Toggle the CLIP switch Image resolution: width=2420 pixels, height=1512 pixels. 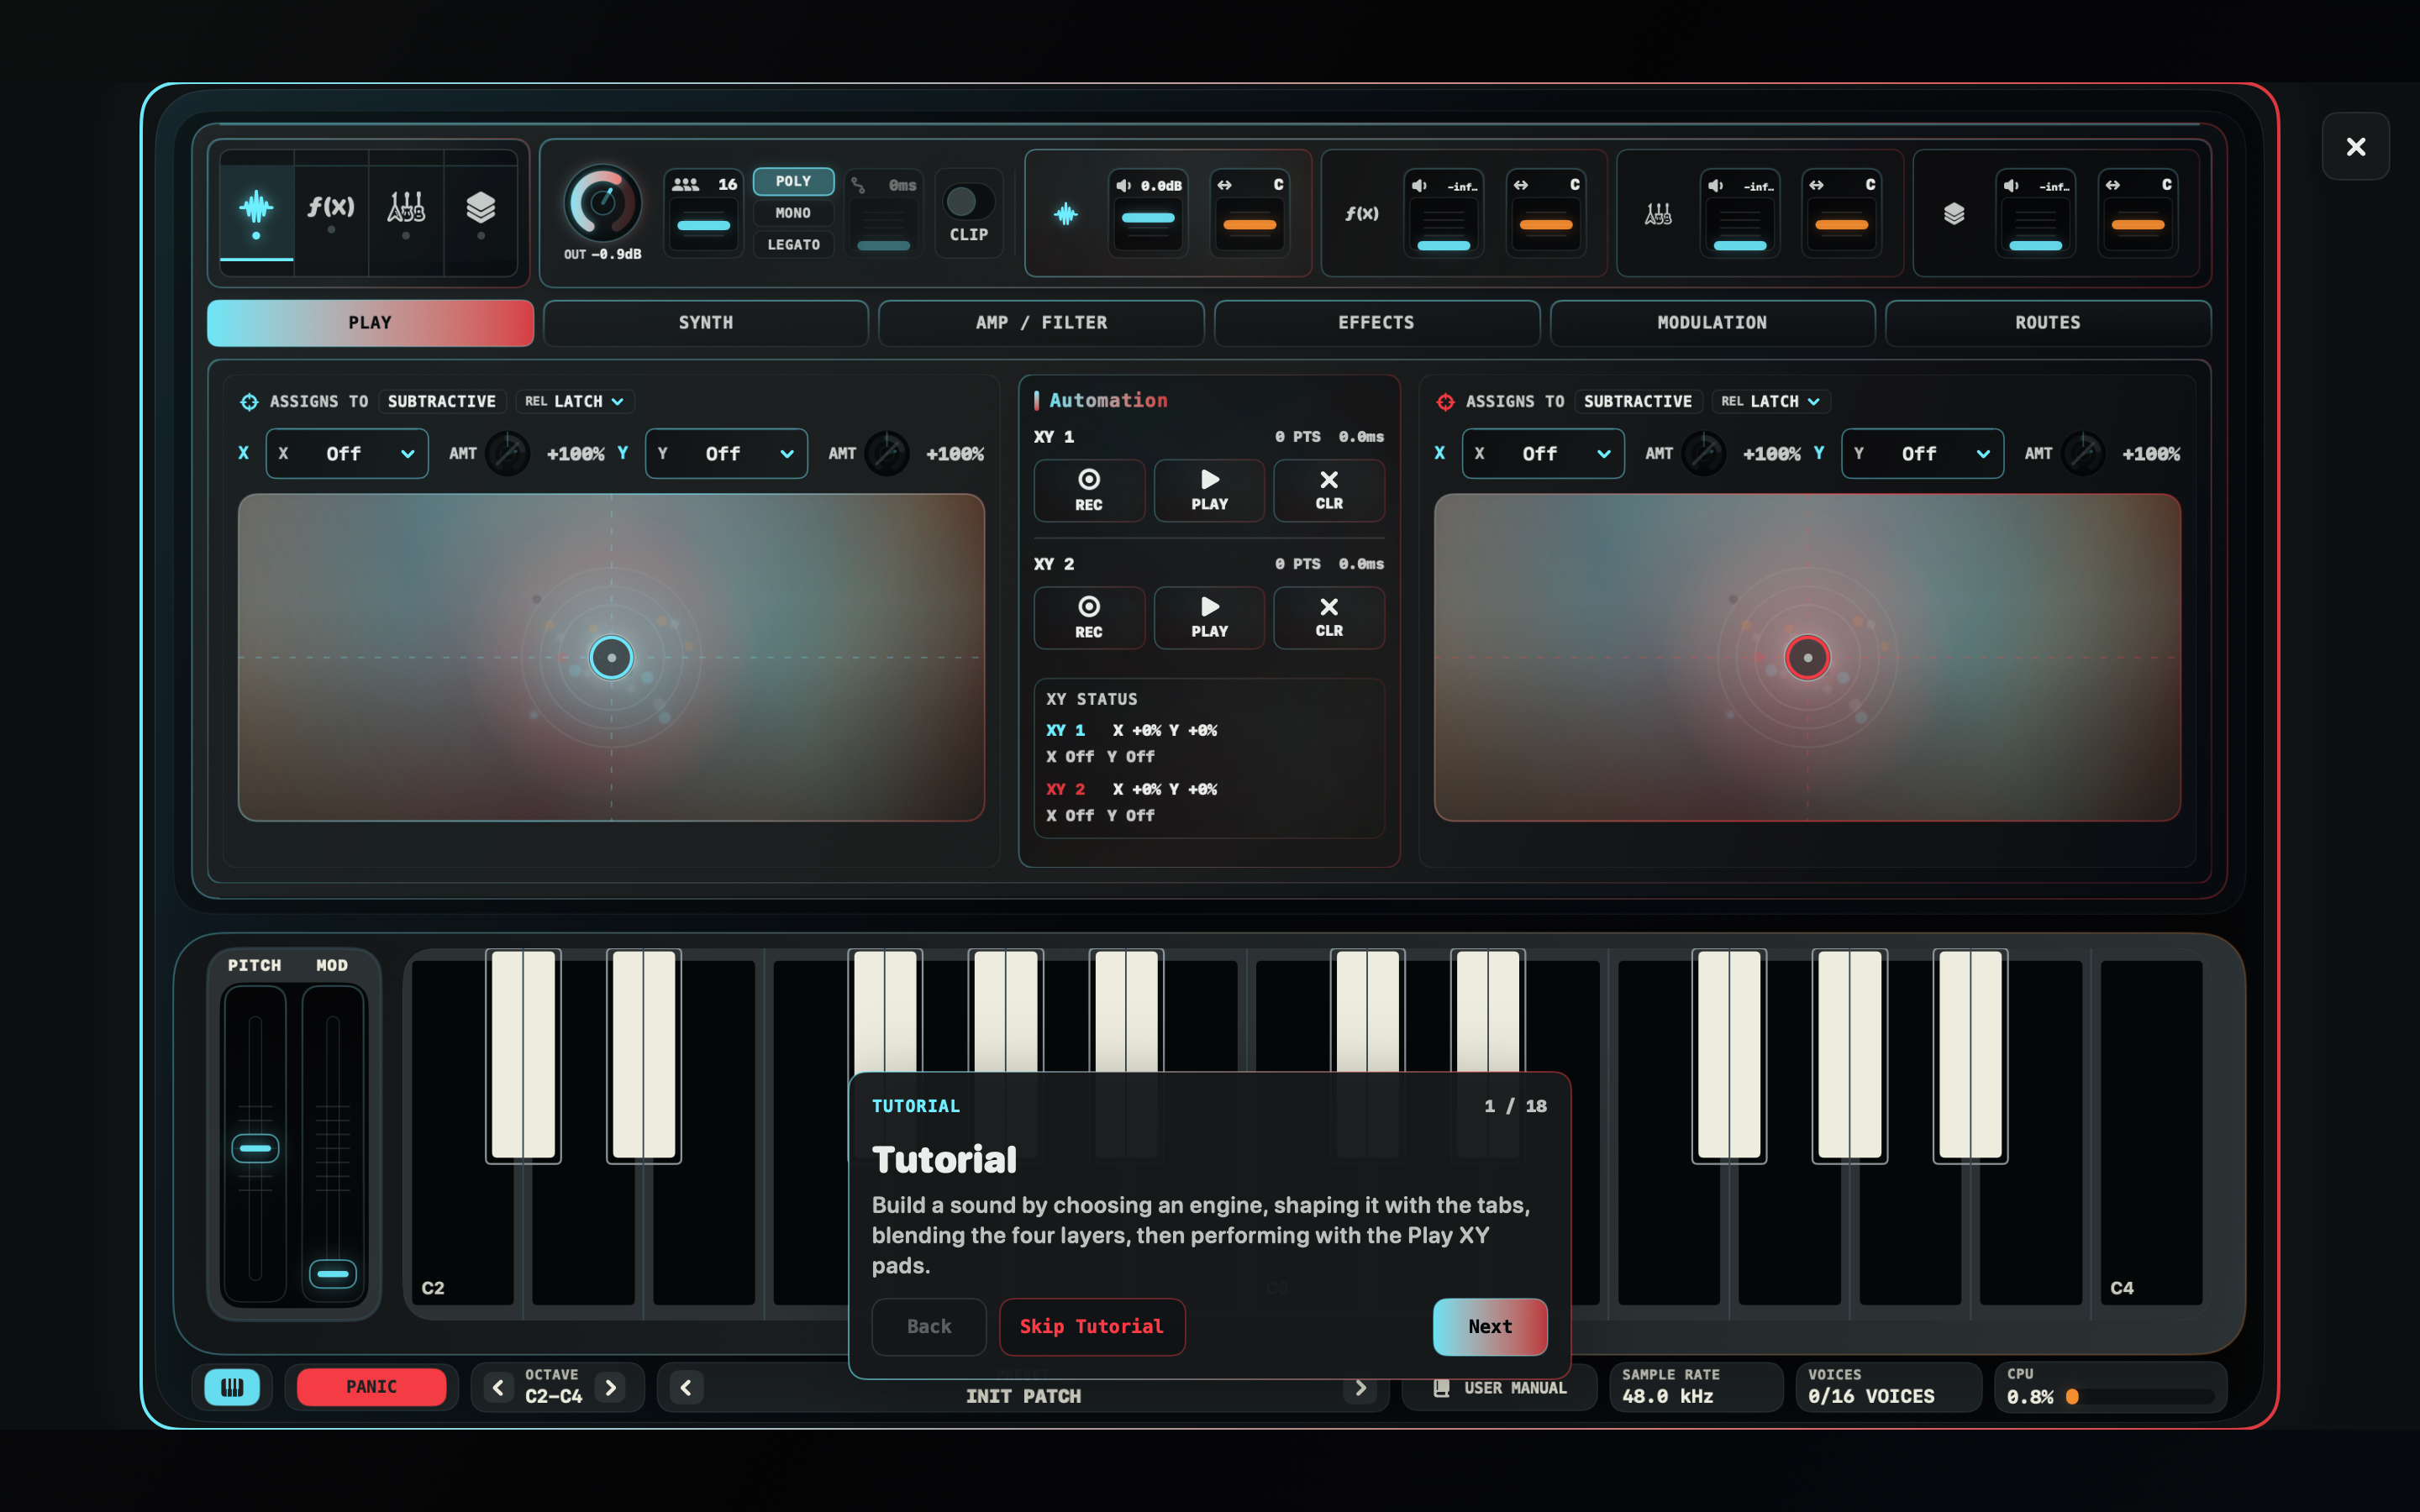coord(968,202)
